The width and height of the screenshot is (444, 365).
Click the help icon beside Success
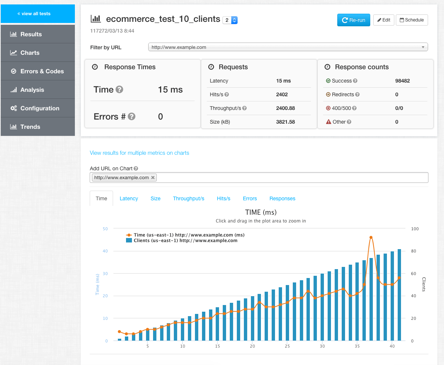pos(355,81)
